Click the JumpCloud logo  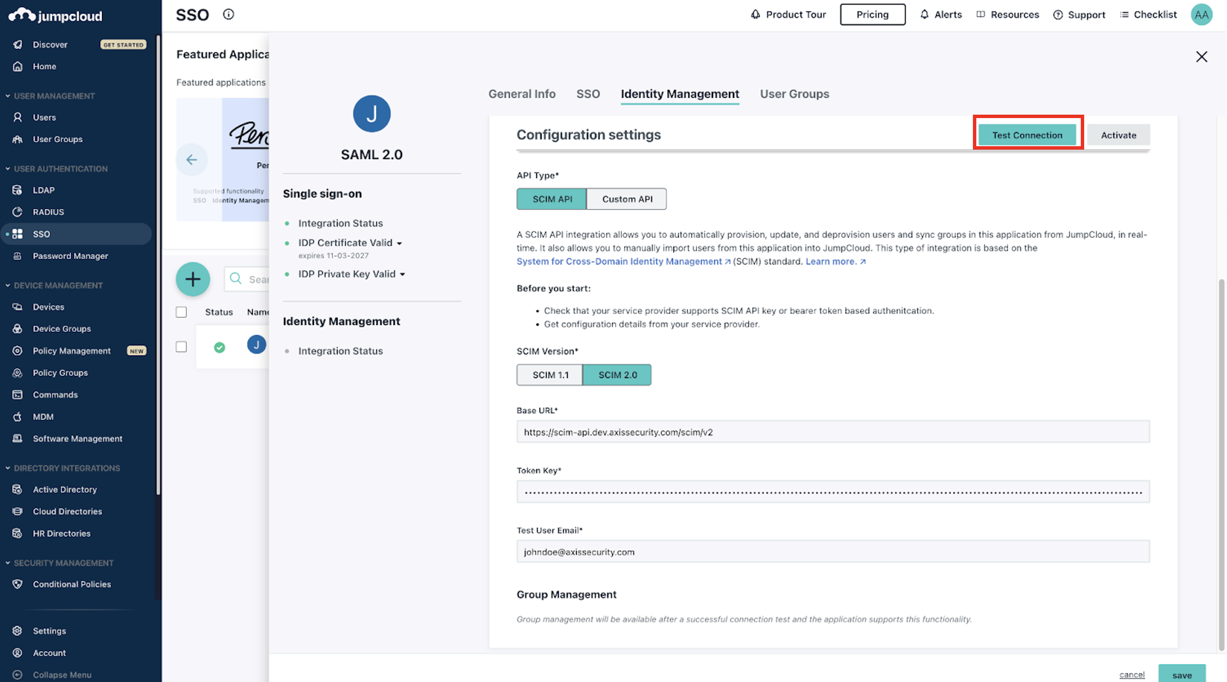coord(56,15)
